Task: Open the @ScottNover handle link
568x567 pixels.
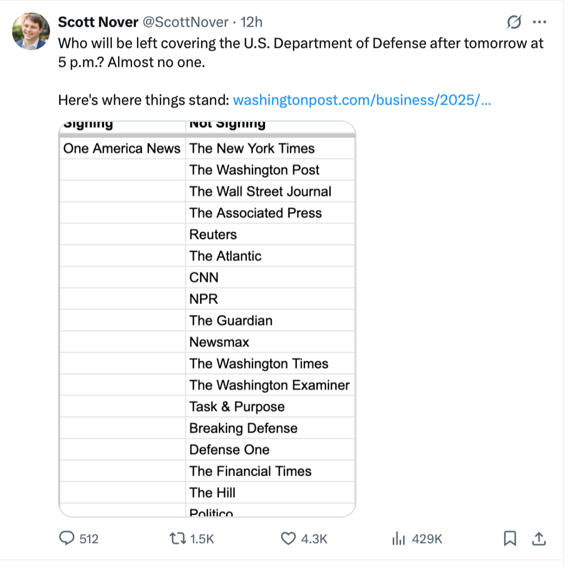Action: click(185, 22)
